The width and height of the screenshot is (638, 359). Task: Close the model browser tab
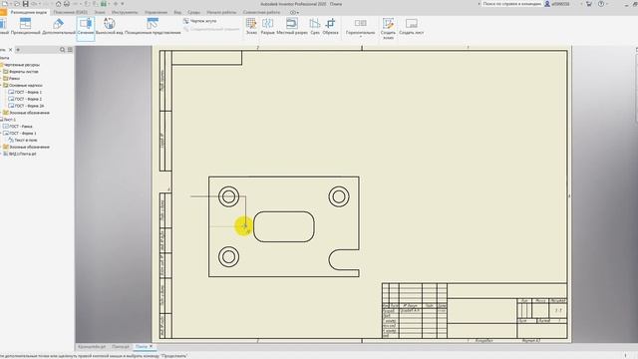pyautogui.click(x=11, y=50)
